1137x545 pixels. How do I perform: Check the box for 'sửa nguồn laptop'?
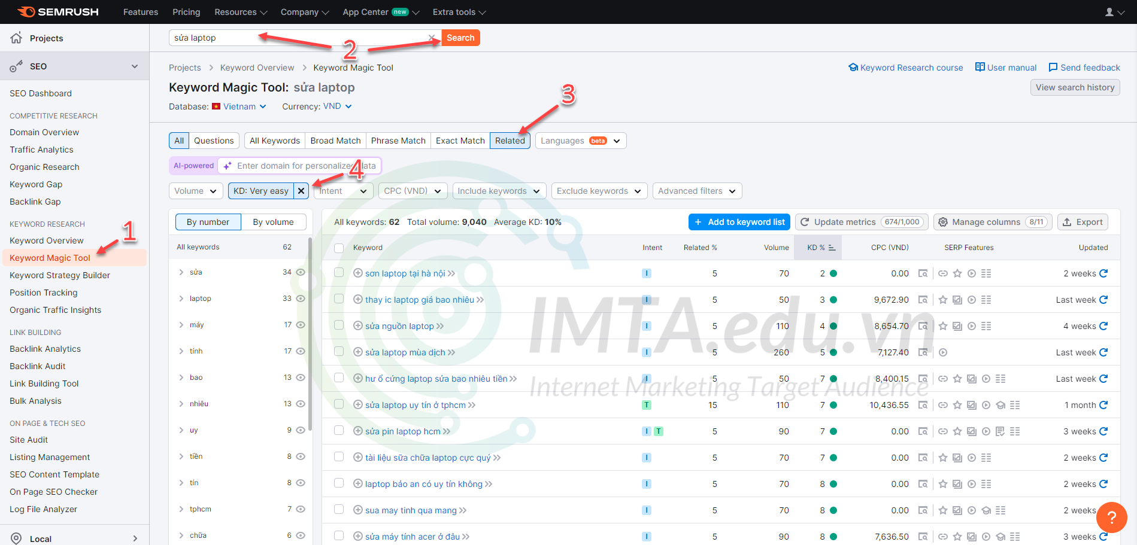tap(339, 325)
